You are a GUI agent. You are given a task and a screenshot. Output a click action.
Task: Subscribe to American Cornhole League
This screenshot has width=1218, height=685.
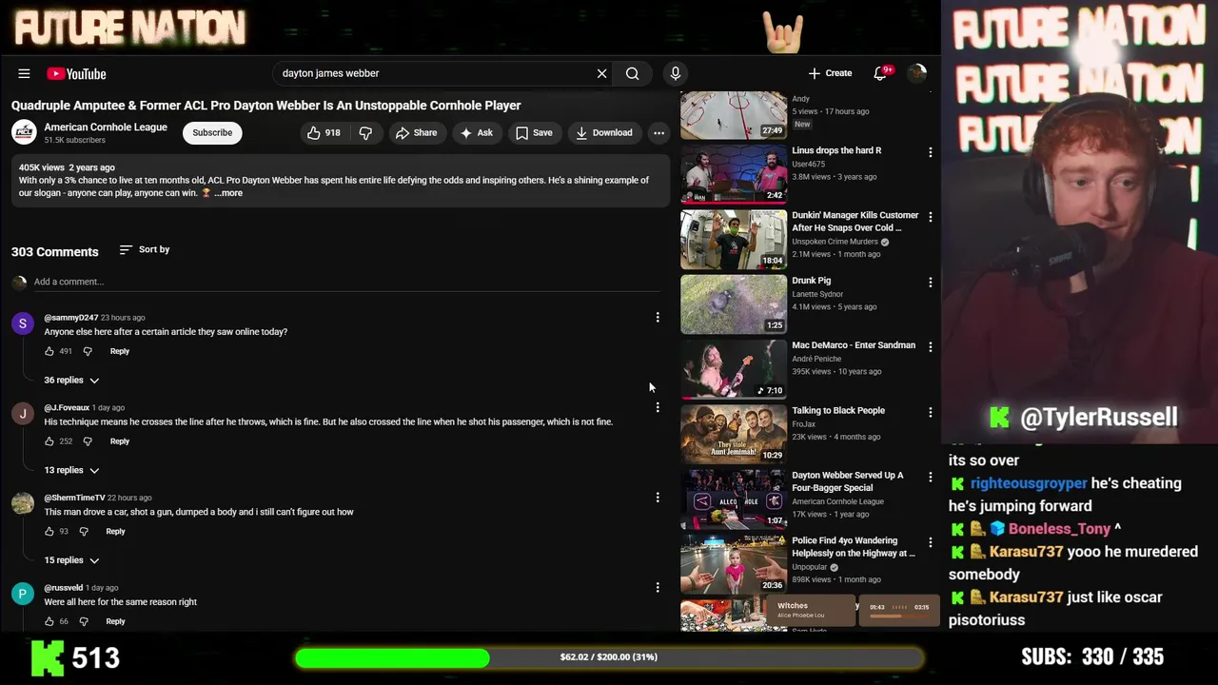[x=212, y=133]
